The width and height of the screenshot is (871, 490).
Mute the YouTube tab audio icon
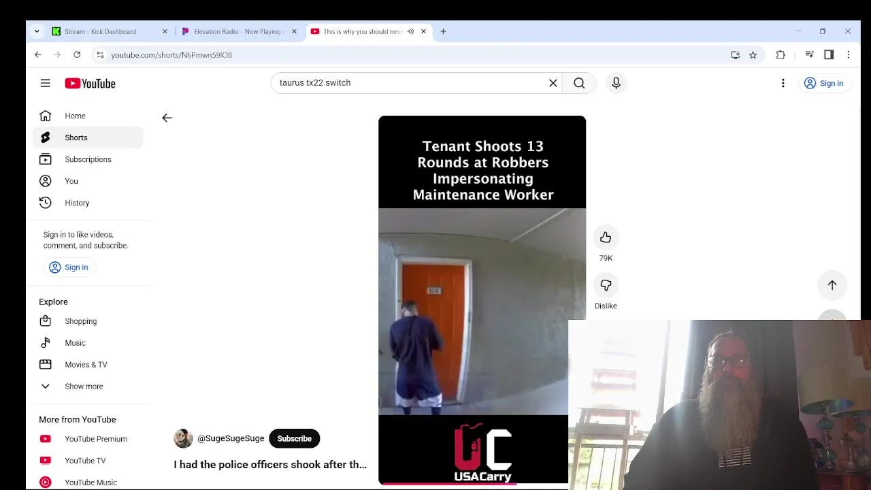(x=410, y=31)
